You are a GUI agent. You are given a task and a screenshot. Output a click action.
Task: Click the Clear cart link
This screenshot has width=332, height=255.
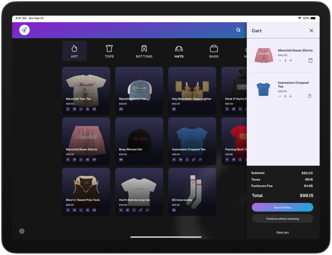coord(283,232)
